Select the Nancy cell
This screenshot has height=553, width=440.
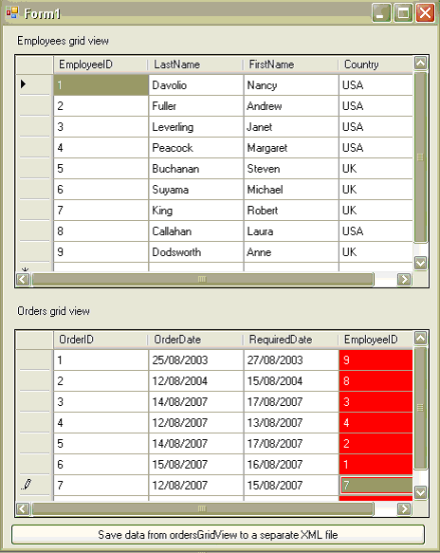[x=291, y=85]
